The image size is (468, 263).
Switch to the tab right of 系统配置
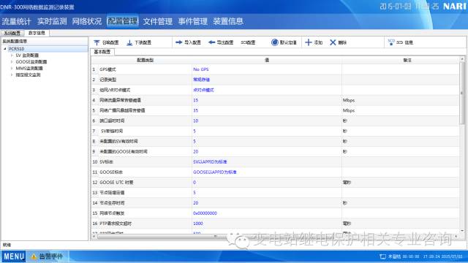(x=37, y=33)
